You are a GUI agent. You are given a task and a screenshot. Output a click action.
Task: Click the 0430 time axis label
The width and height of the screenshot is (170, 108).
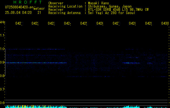(x=165, y=23)
